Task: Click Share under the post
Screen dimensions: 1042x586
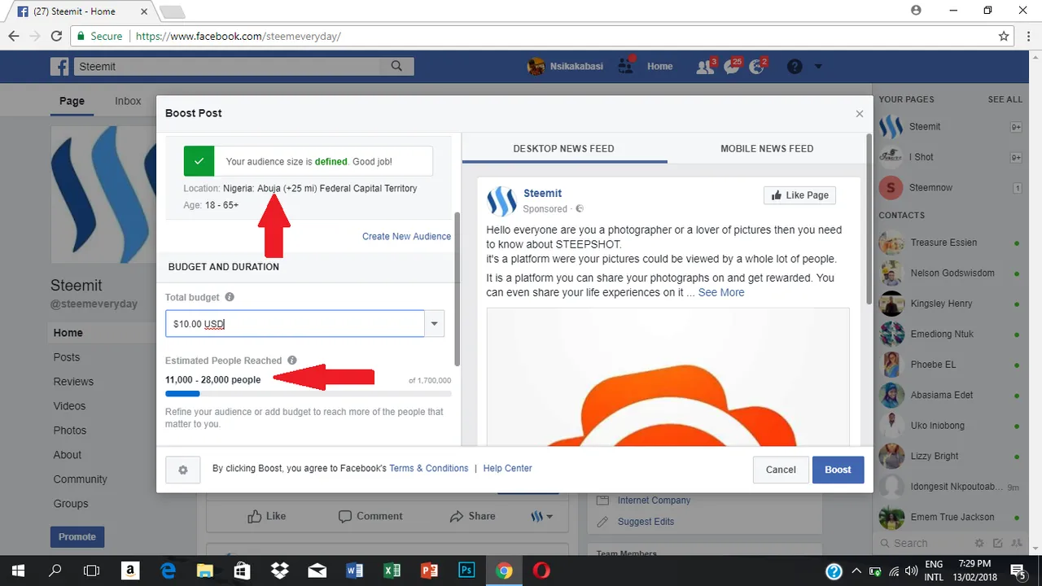Action: click(x=472, y=516)
